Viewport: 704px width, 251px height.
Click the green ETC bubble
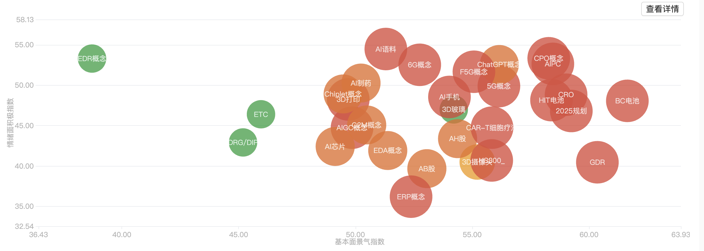click(x=261, y=114)
